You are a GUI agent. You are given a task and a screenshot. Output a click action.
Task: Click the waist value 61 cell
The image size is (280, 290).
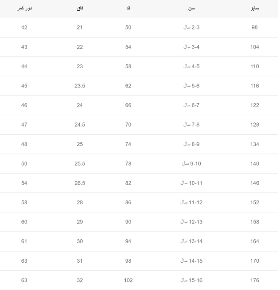click(x=24, y=241)
